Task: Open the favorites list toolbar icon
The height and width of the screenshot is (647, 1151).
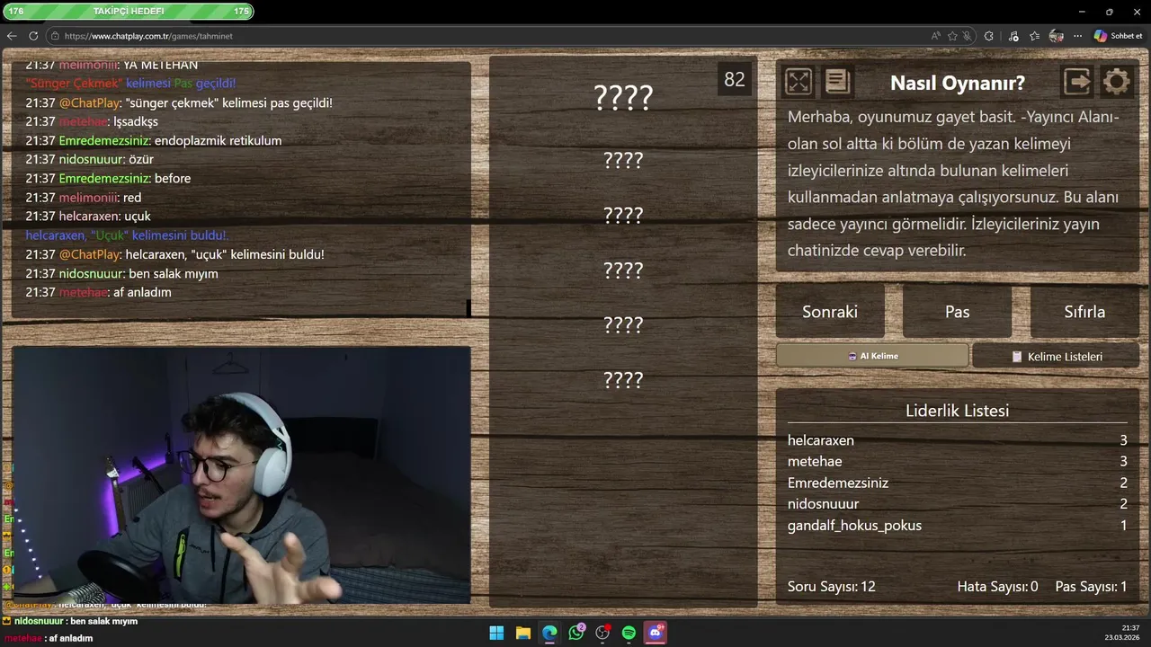Action: click(x=1035, y=36)
